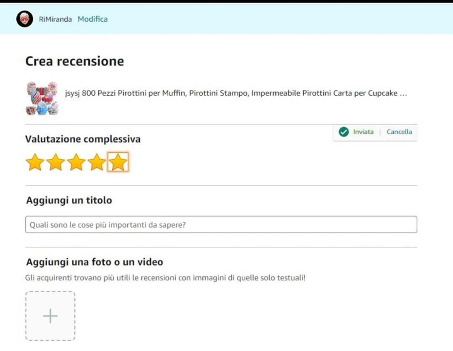Click the Inviata status label
Viewport: 453px width, 351px height.
[363, 132]
